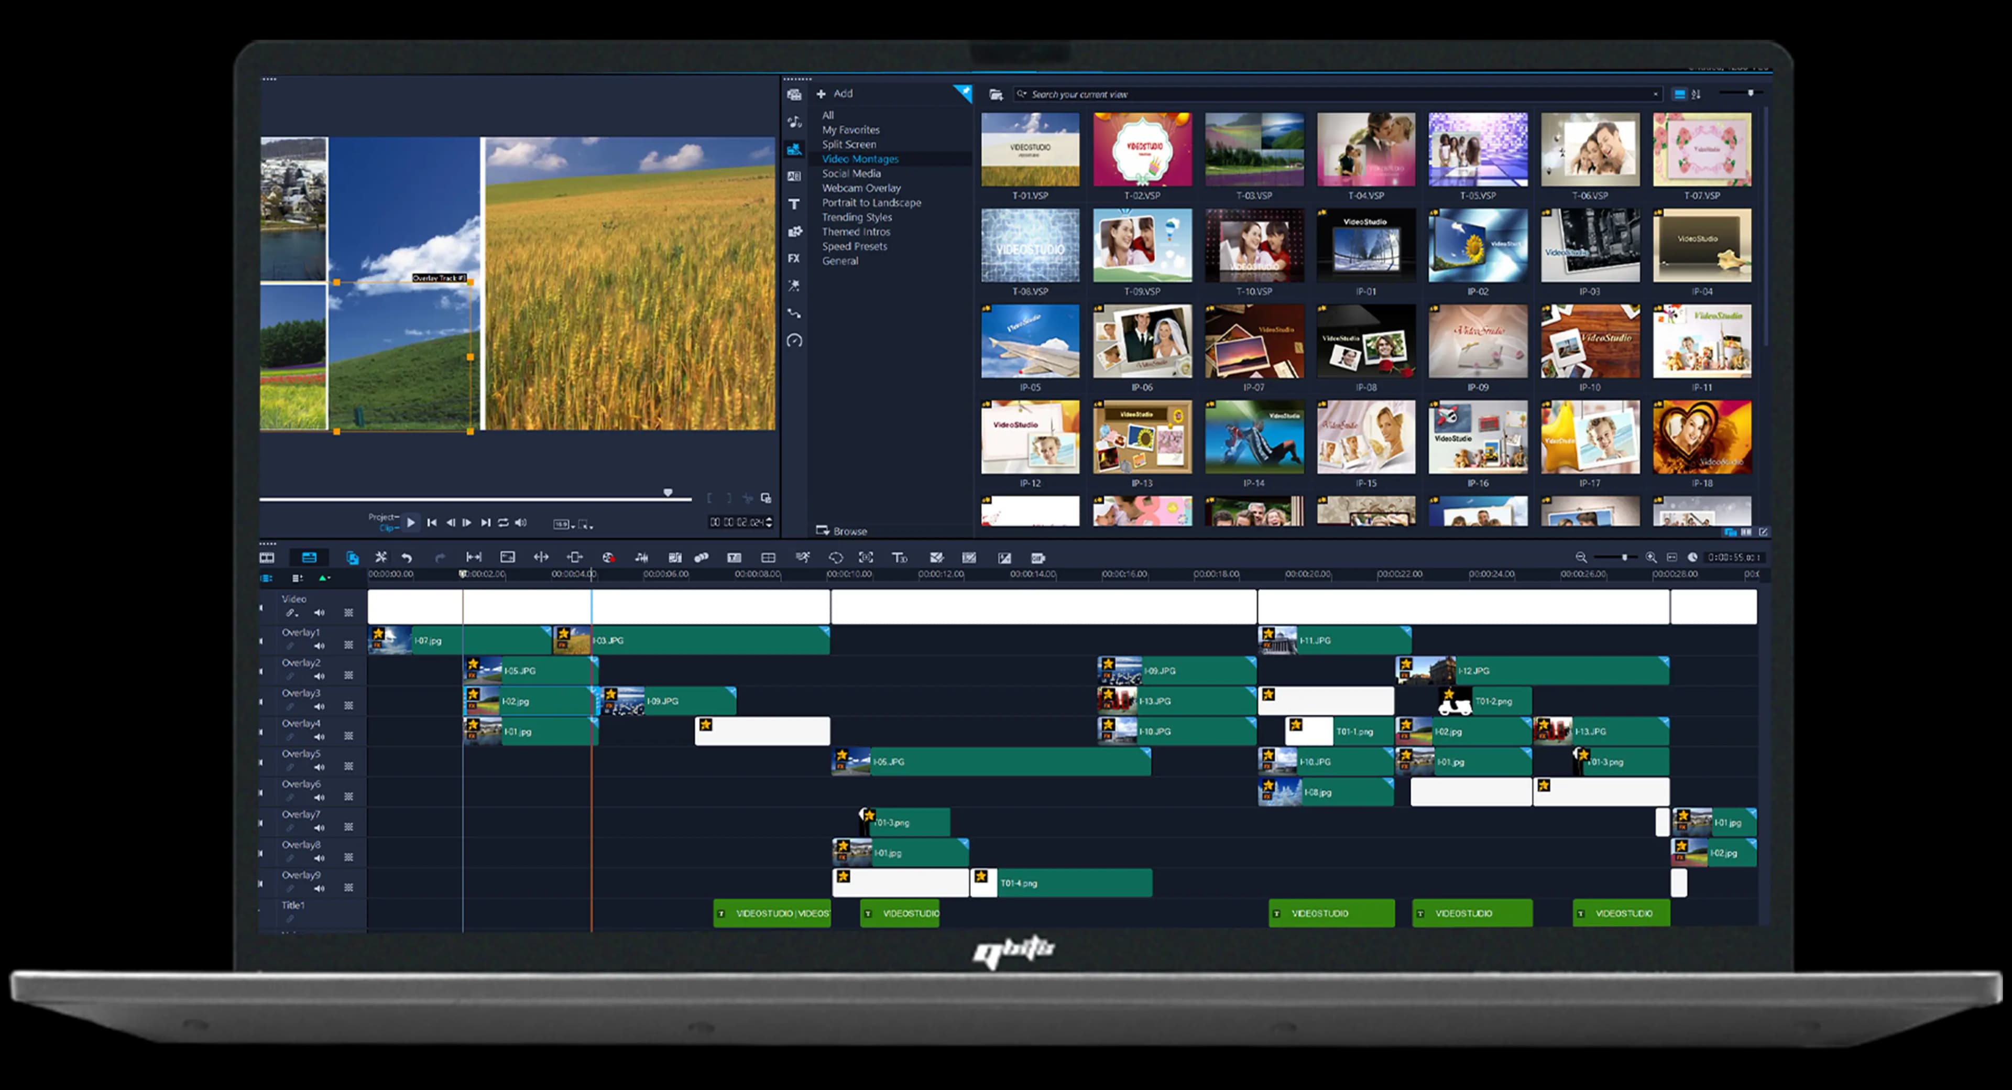Select the Themed Intros category

click(x=855, y=231)
